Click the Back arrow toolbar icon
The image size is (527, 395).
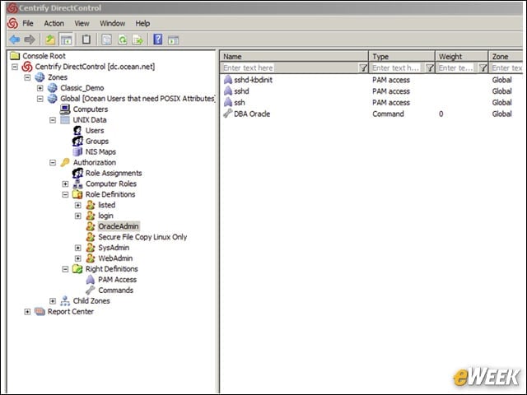point(15,39)
